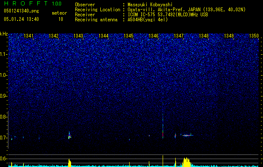The image size is (263, 167).
Task: Click the 0.6 kHz axis label
Action: pos(3,159)
